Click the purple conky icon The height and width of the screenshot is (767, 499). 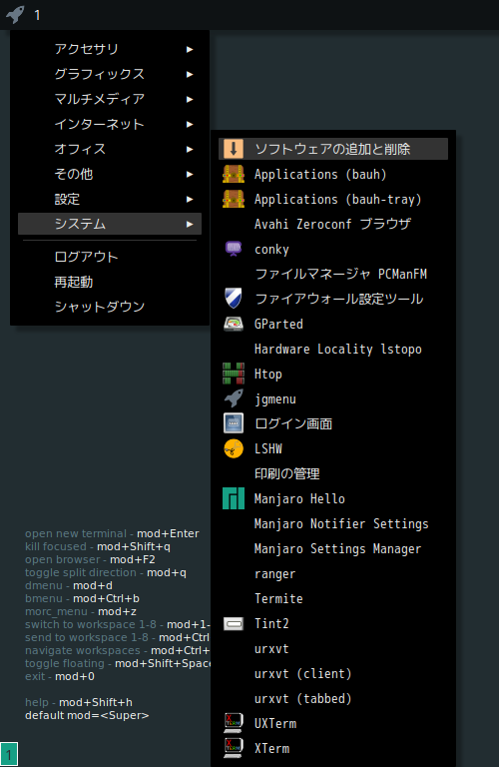click(234, 249)
